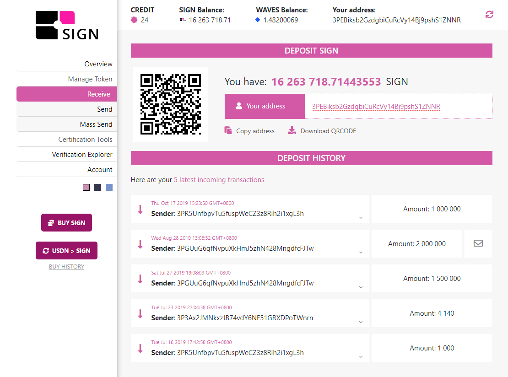Click the Amount: 2 000 000 cell
This screenshot has height=377, width=508.
(x=416, y=243)
